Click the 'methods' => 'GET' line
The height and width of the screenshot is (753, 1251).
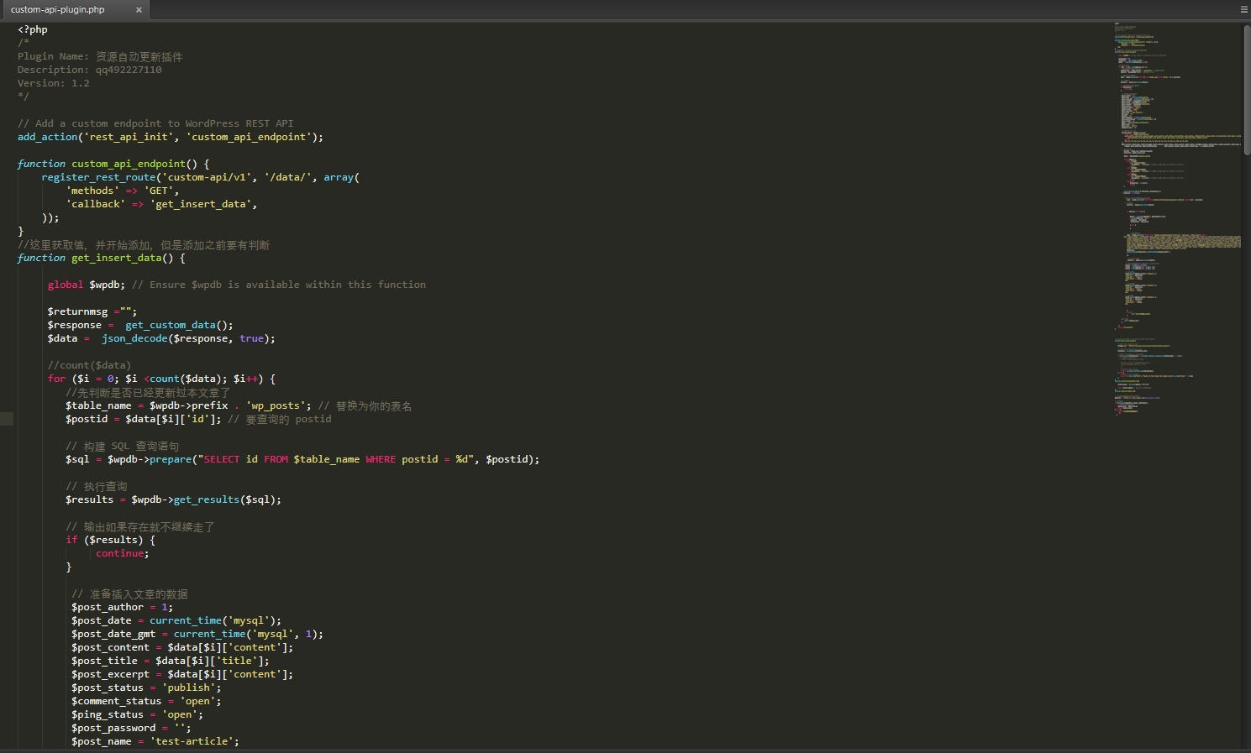pos(122,191)
